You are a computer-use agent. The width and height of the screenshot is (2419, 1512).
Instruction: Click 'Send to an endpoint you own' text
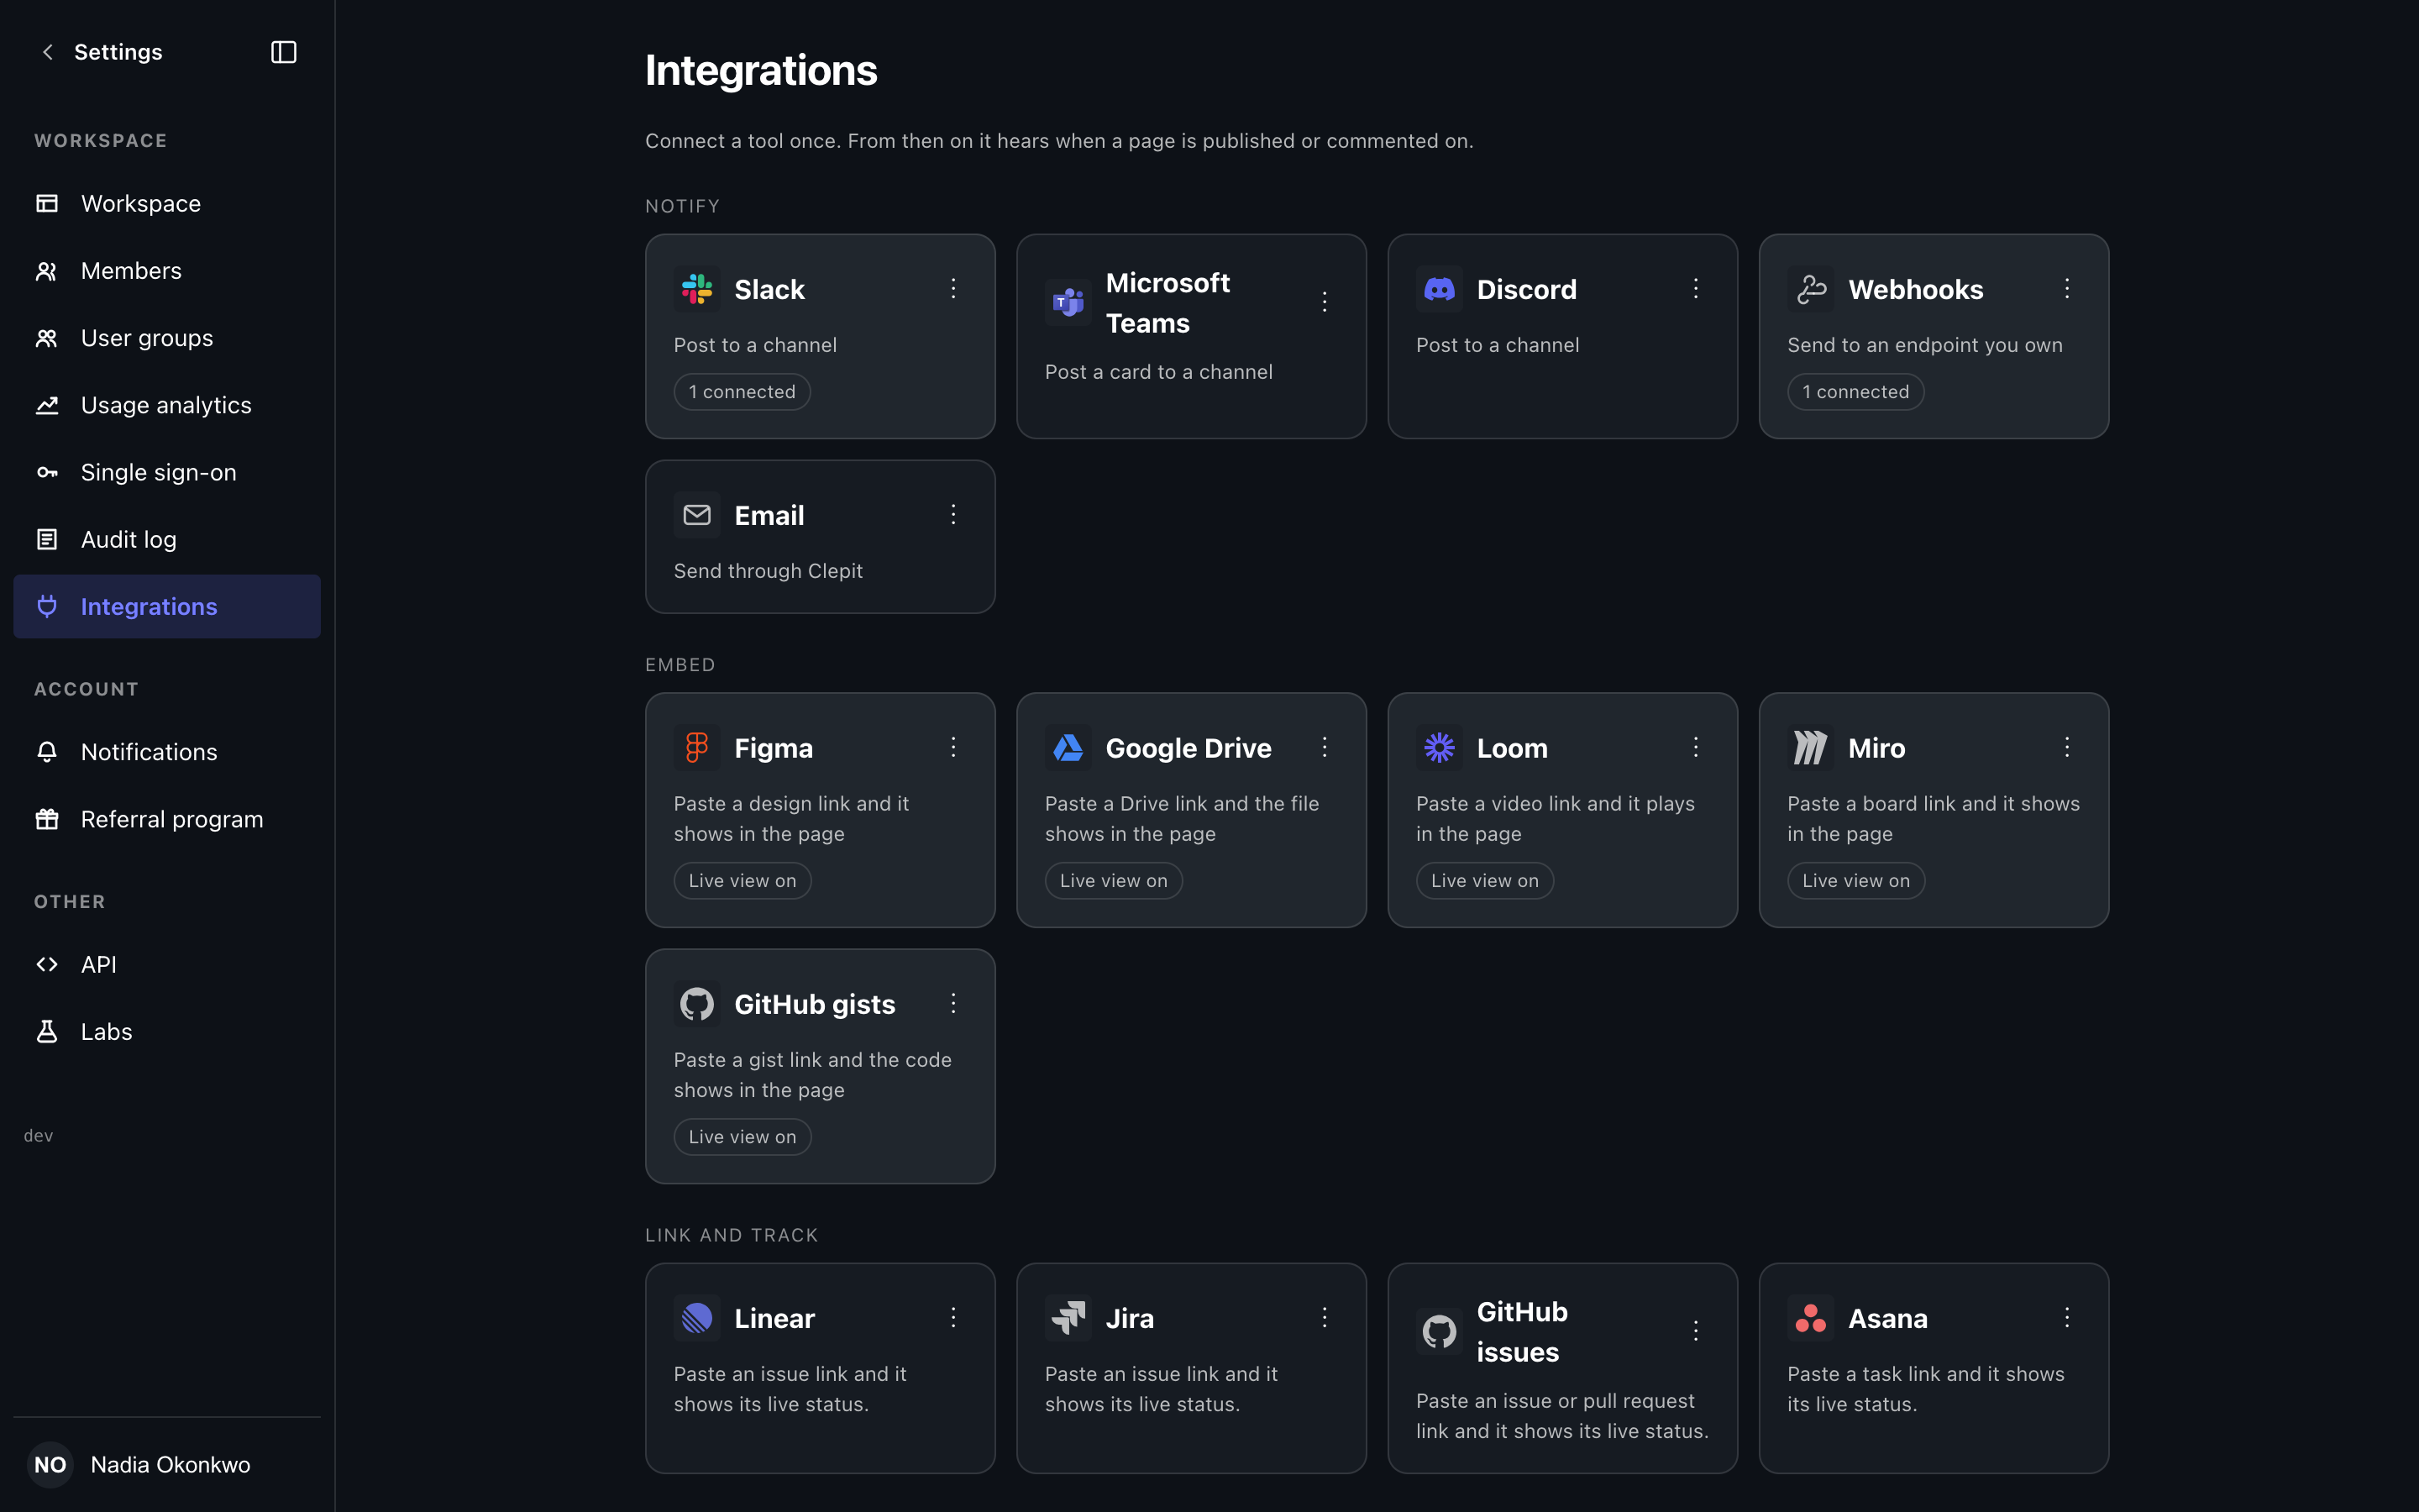pyautogui.click(x=1924, y=345)
